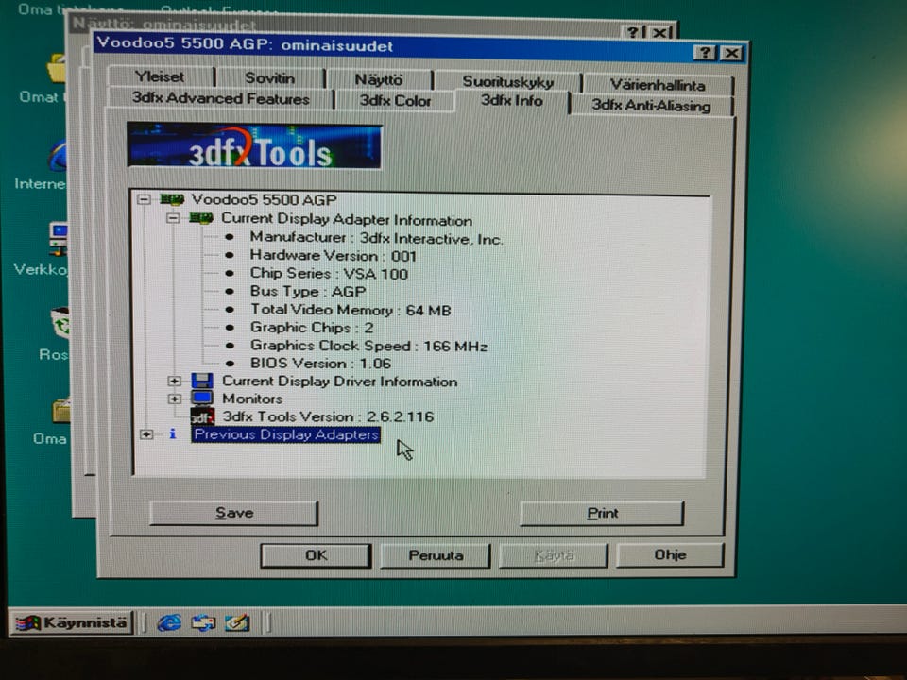Click the Ohje help button
Image resolution: width=907 pixels, height=680 pixels.
pyautogui.click(x=670, y=555)
